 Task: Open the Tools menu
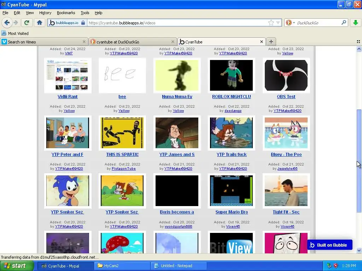click(85, 13)
